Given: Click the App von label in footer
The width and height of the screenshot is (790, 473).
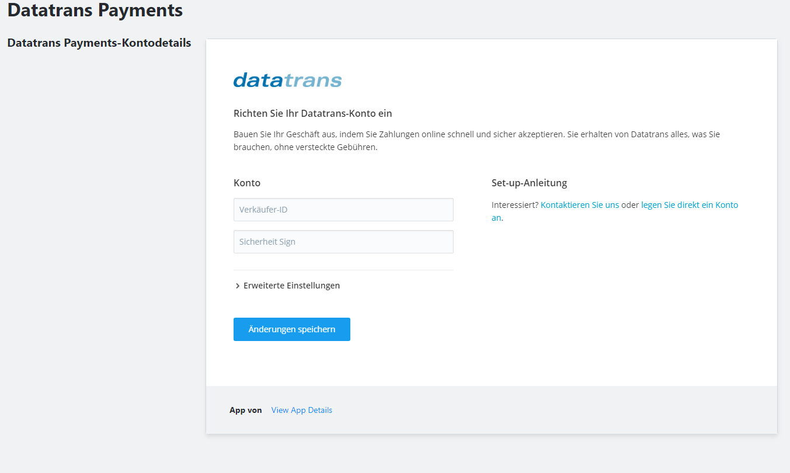Looking at the screenshot, I should (x=246, y=410).
